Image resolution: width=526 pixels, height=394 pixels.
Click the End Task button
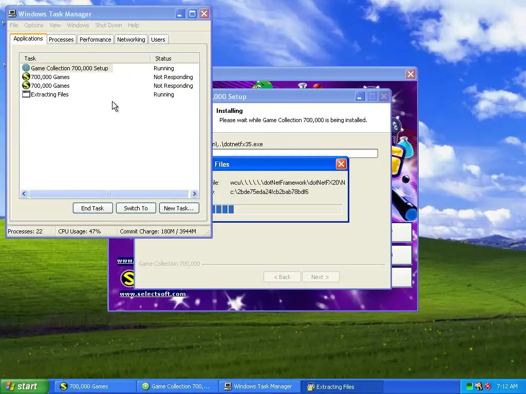point(92,208)
